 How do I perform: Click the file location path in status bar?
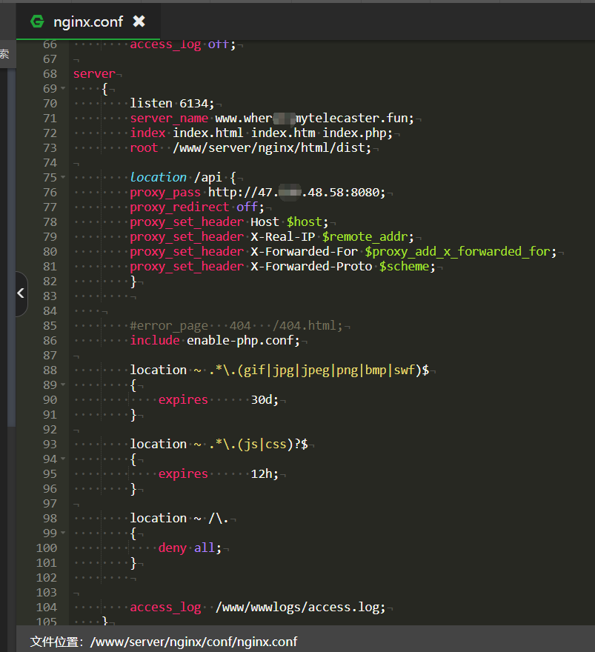(193, 642)
